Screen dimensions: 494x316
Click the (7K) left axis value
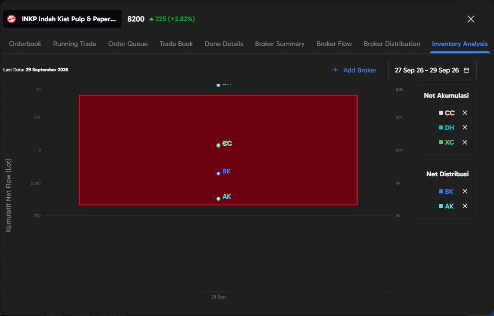37,216
